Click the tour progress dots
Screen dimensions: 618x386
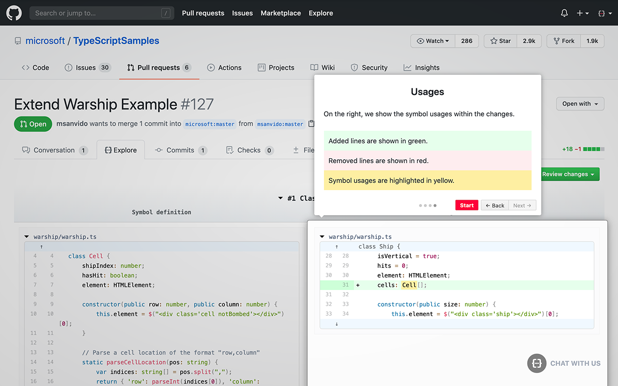pyautogui.click(x=428, y=206)
